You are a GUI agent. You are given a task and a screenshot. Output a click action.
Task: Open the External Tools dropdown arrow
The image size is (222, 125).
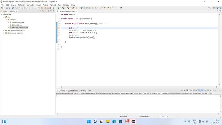pyautogui.click(x=70, y=8)
